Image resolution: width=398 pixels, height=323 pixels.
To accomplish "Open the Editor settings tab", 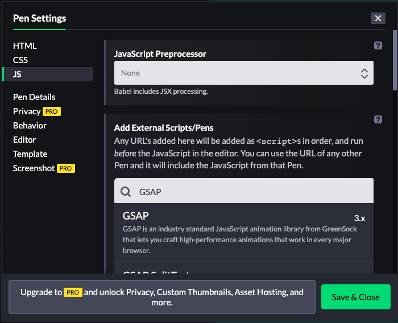I will click(24, 140).
